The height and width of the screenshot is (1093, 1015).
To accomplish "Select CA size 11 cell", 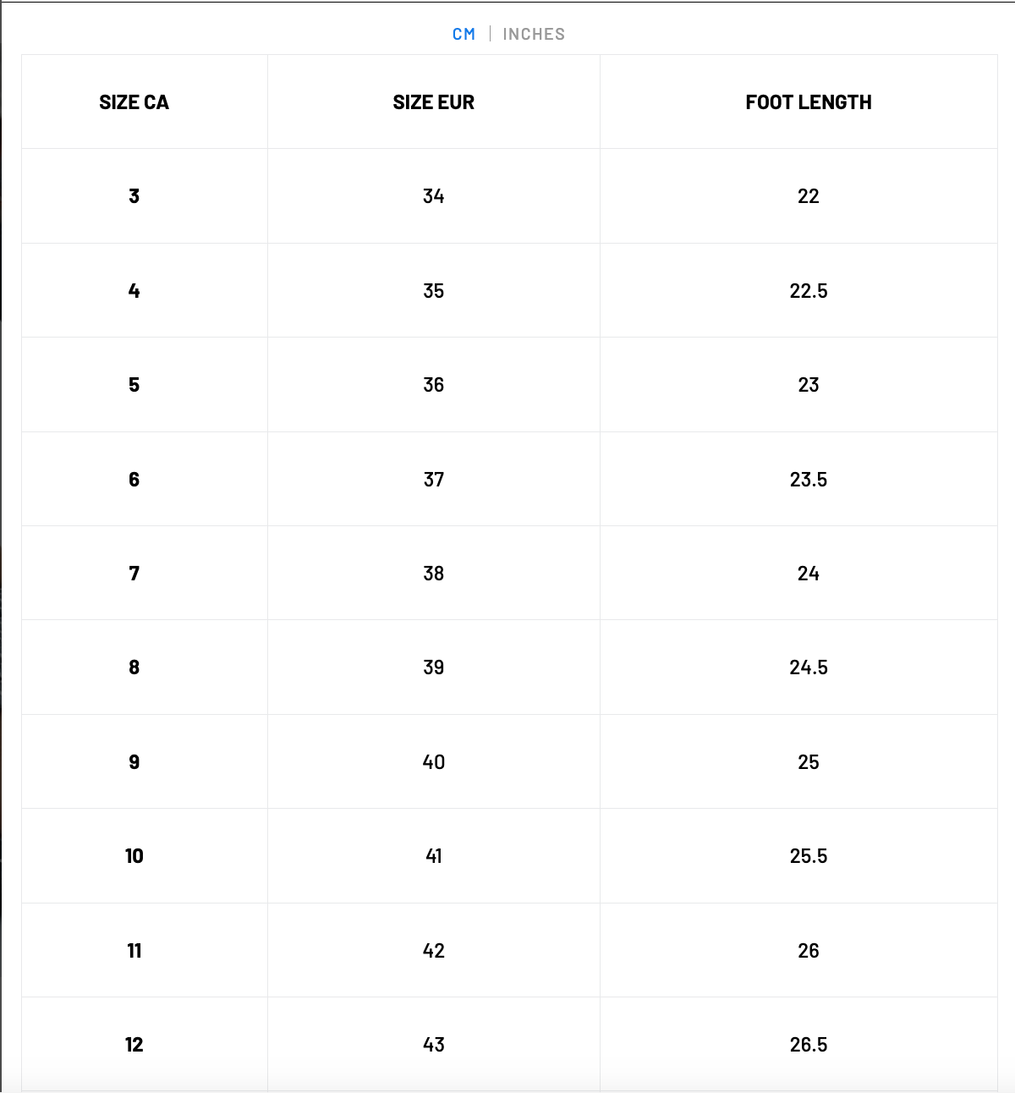I will pos(134,951).
